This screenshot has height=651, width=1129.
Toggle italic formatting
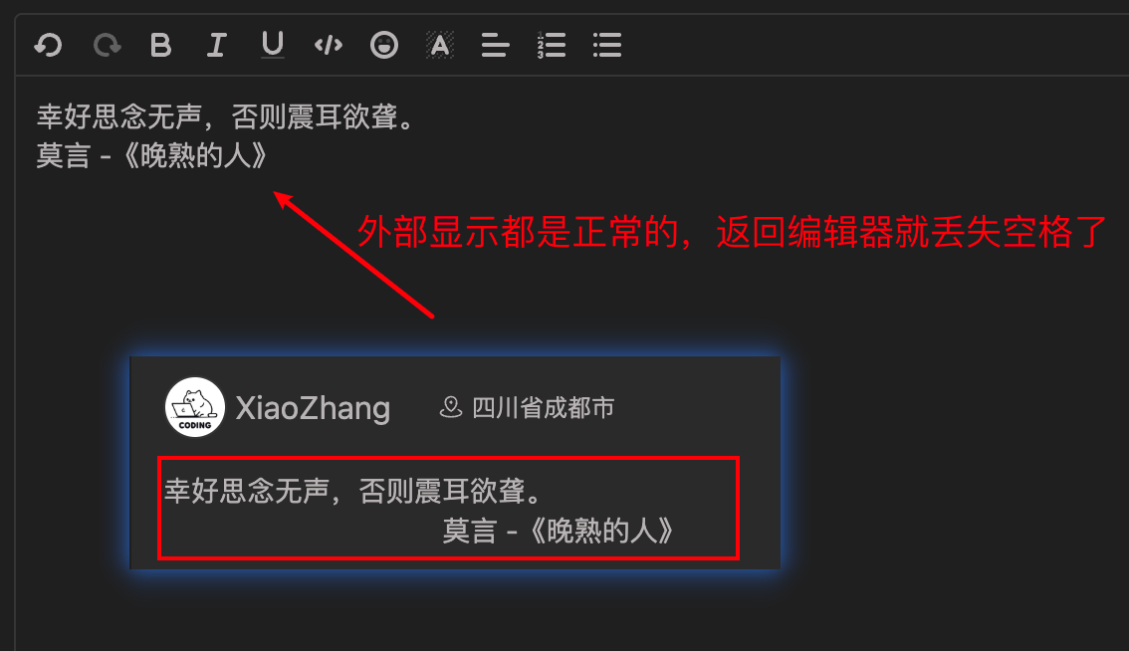pos(216,45)
